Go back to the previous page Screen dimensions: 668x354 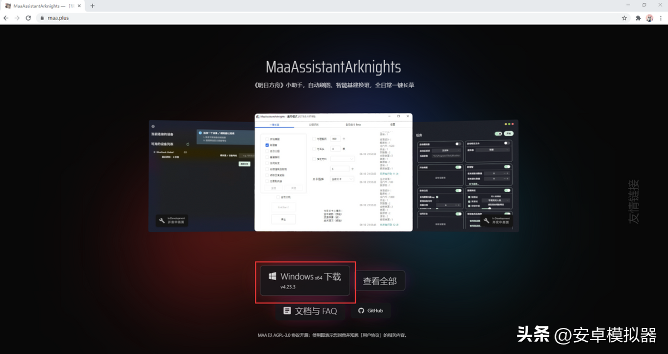pyautogui.click(x=6, y=18)
